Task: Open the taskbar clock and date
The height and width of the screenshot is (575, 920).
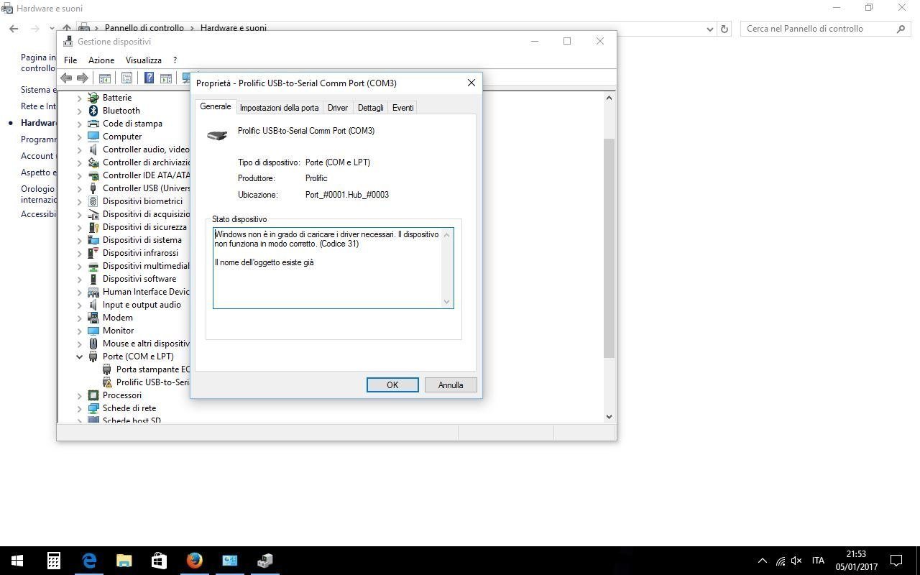Action: 855,561
